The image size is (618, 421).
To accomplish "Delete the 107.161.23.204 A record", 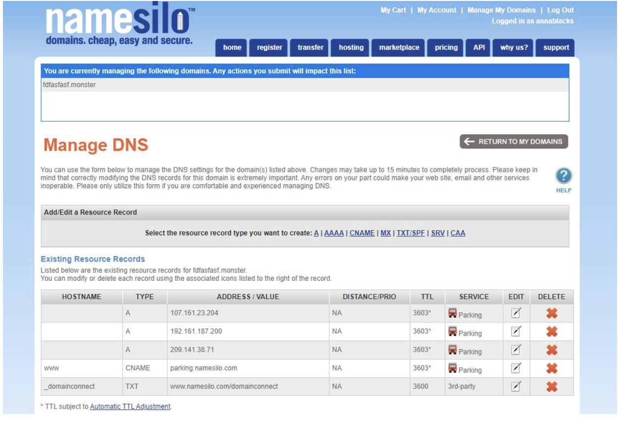I will pyautogui.click(x=551, y=314).
